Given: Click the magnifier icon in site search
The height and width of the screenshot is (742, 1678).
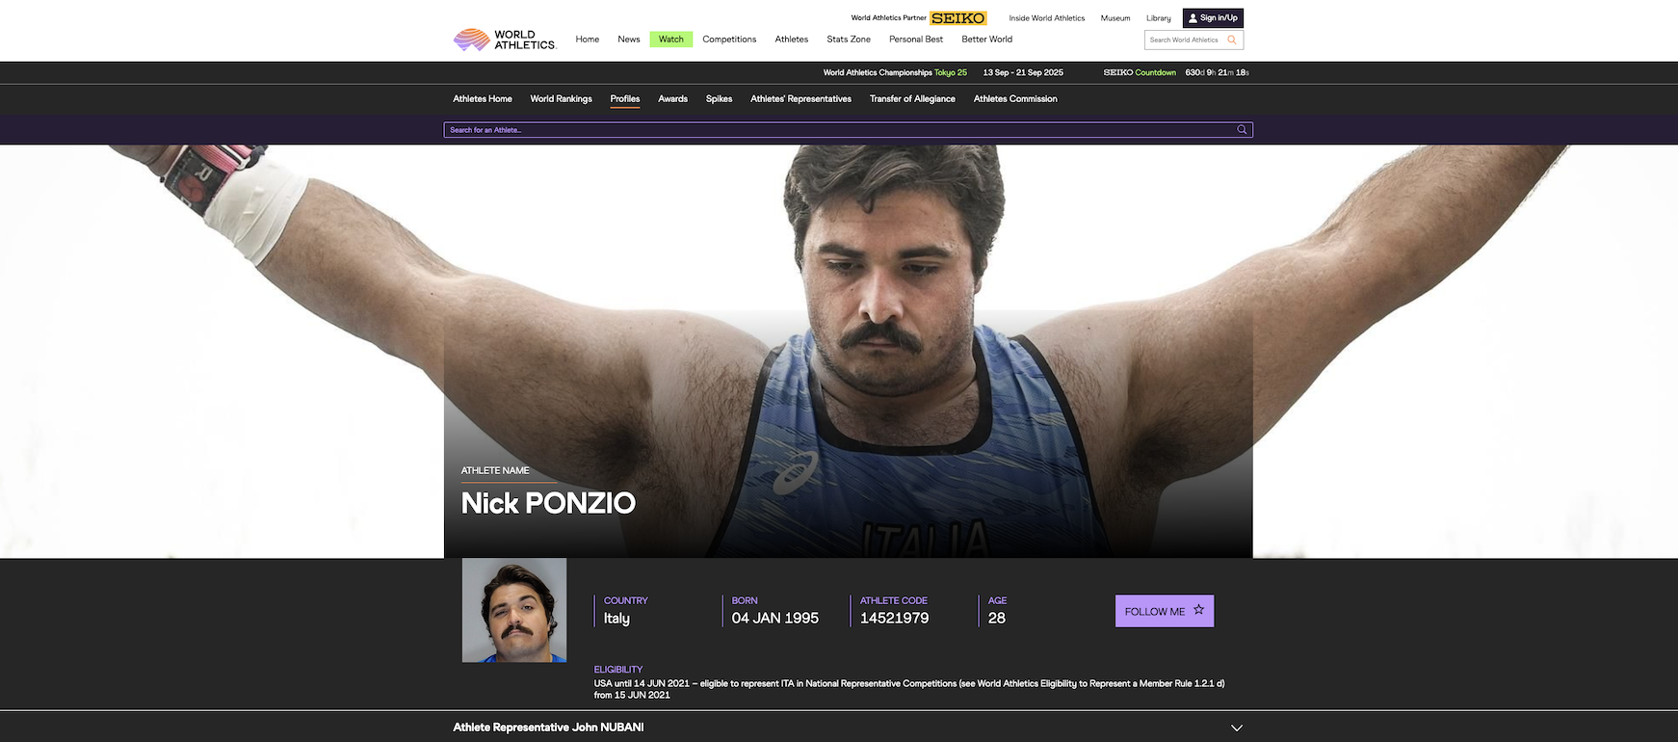Looking at the screenshot, I should (1231, 40).
